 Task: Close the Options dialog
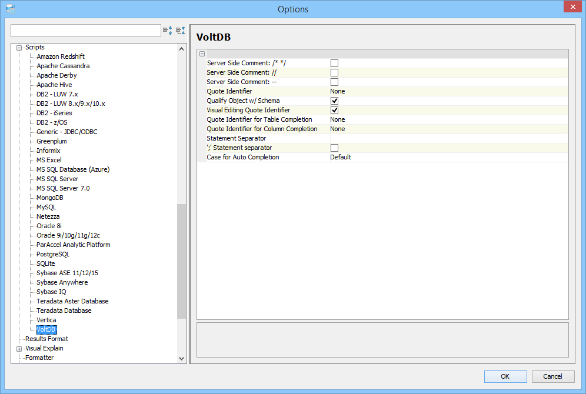(572, 6)
